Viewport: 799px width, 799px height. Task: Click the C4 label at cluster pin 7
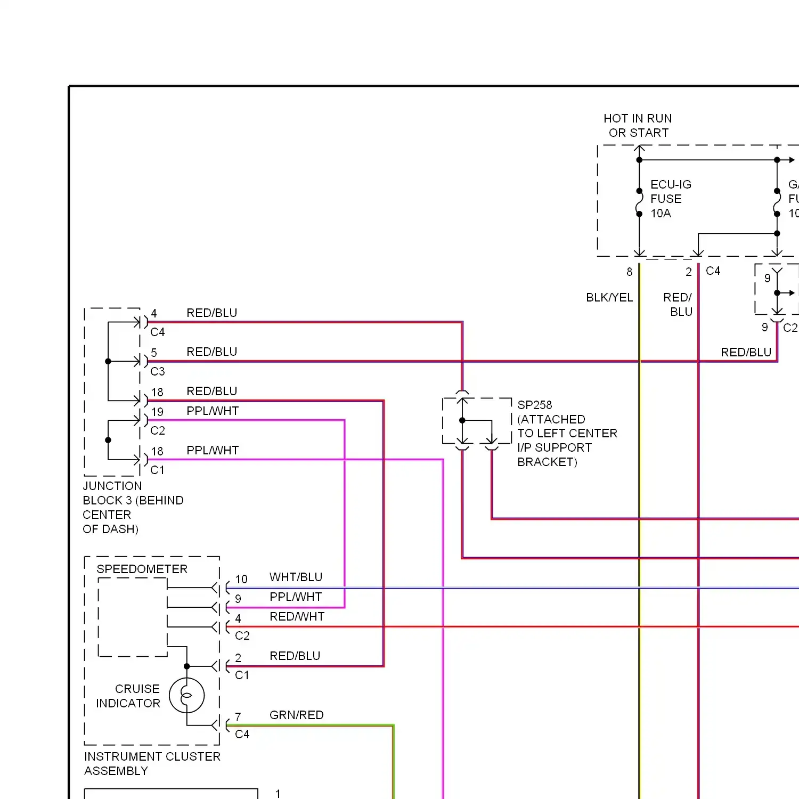coord(242,734)
